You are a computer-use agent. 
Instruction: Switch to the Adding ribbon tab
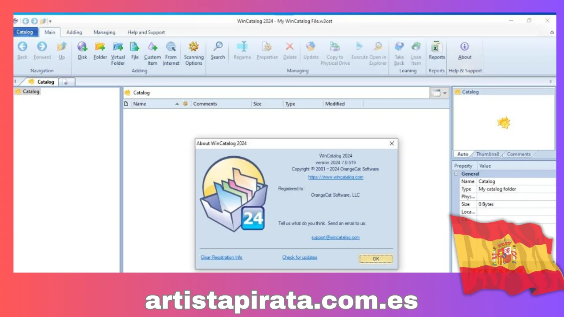tap(74, 32)
